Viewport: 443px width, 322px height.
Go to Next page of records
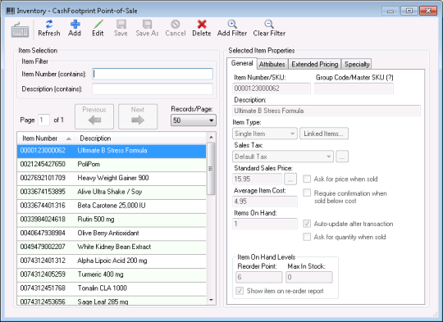pyautogui.click(x=138, y=116)
